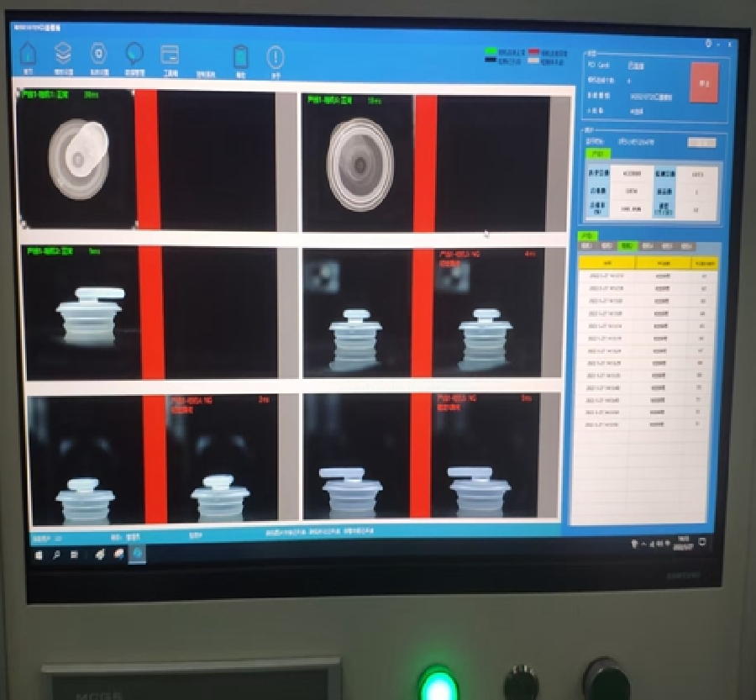
Task: Click the large red stop button
Action: tap(704, 83)
